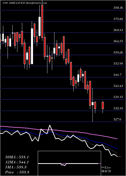This screenshot has width=126, height=176.
Task: Select the 538.15 price axis label
Action: 118,97
